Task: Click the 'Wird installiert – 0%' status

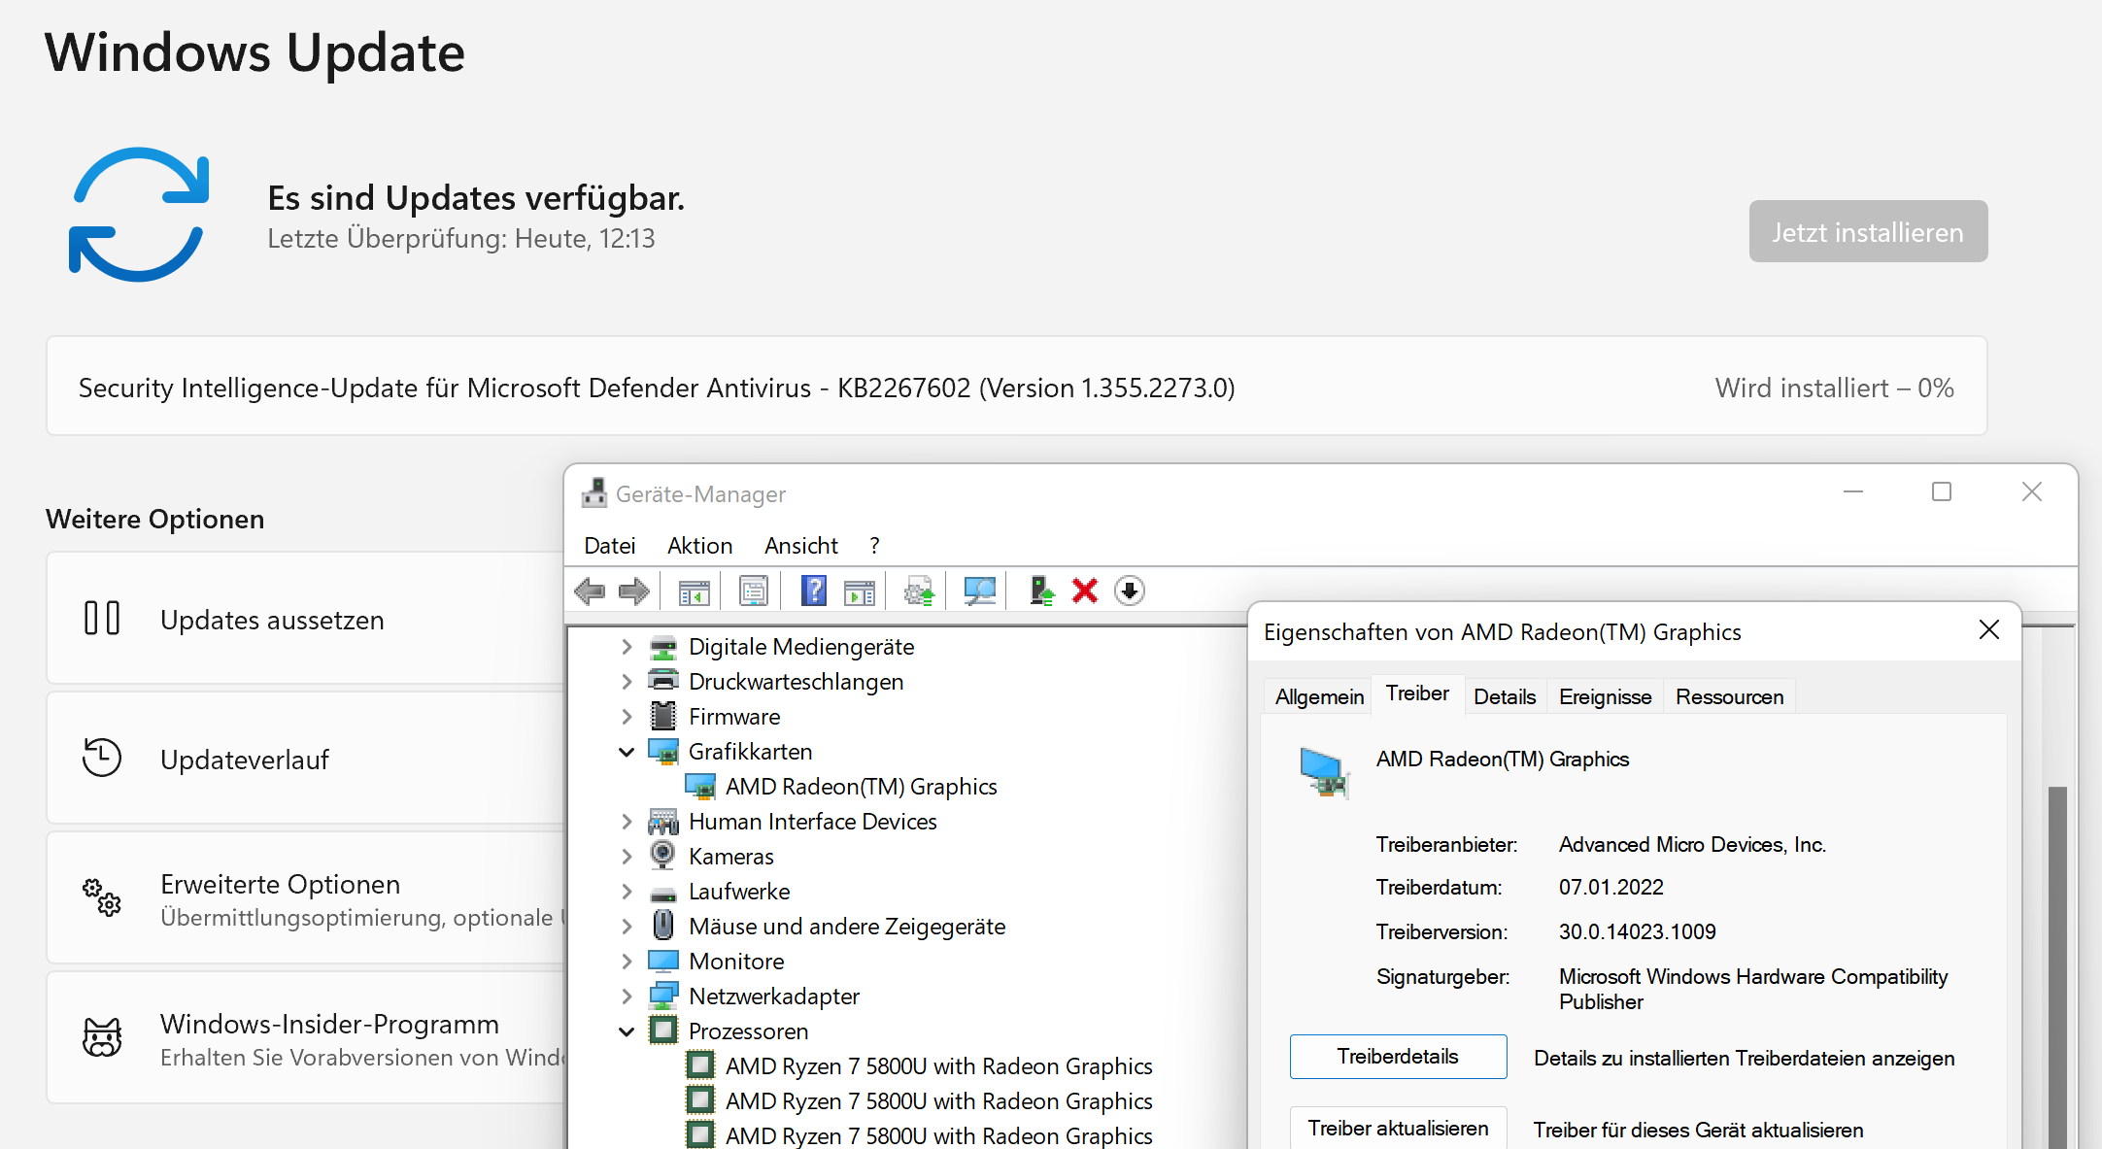Action: (1834, 388)
